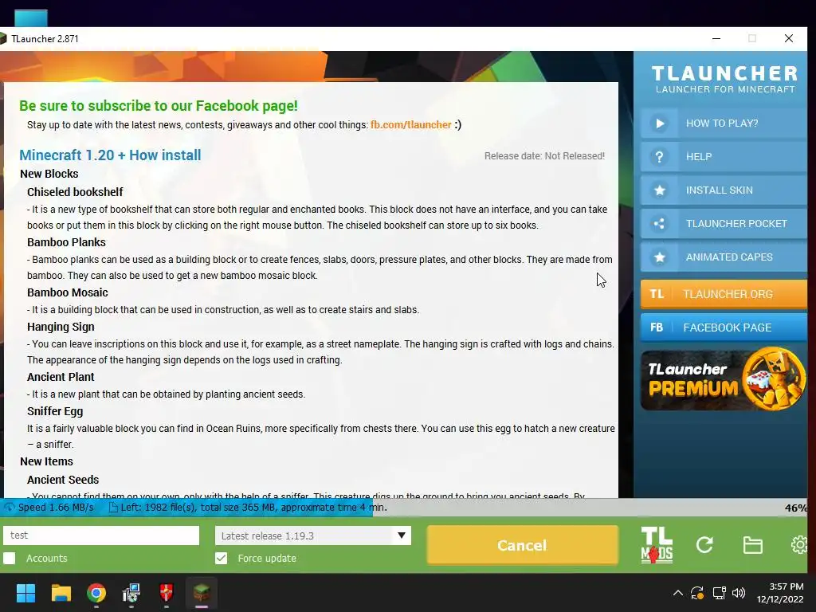816x612 pixels.
Task: Cancel the current download
Action: [523, 545]
